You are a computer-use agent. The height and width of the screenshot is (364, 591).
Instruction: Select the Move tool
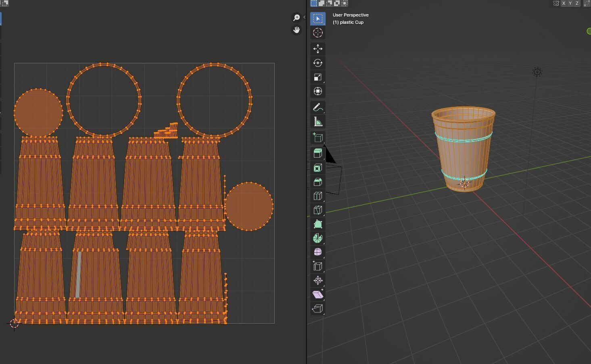click(318, 49)
